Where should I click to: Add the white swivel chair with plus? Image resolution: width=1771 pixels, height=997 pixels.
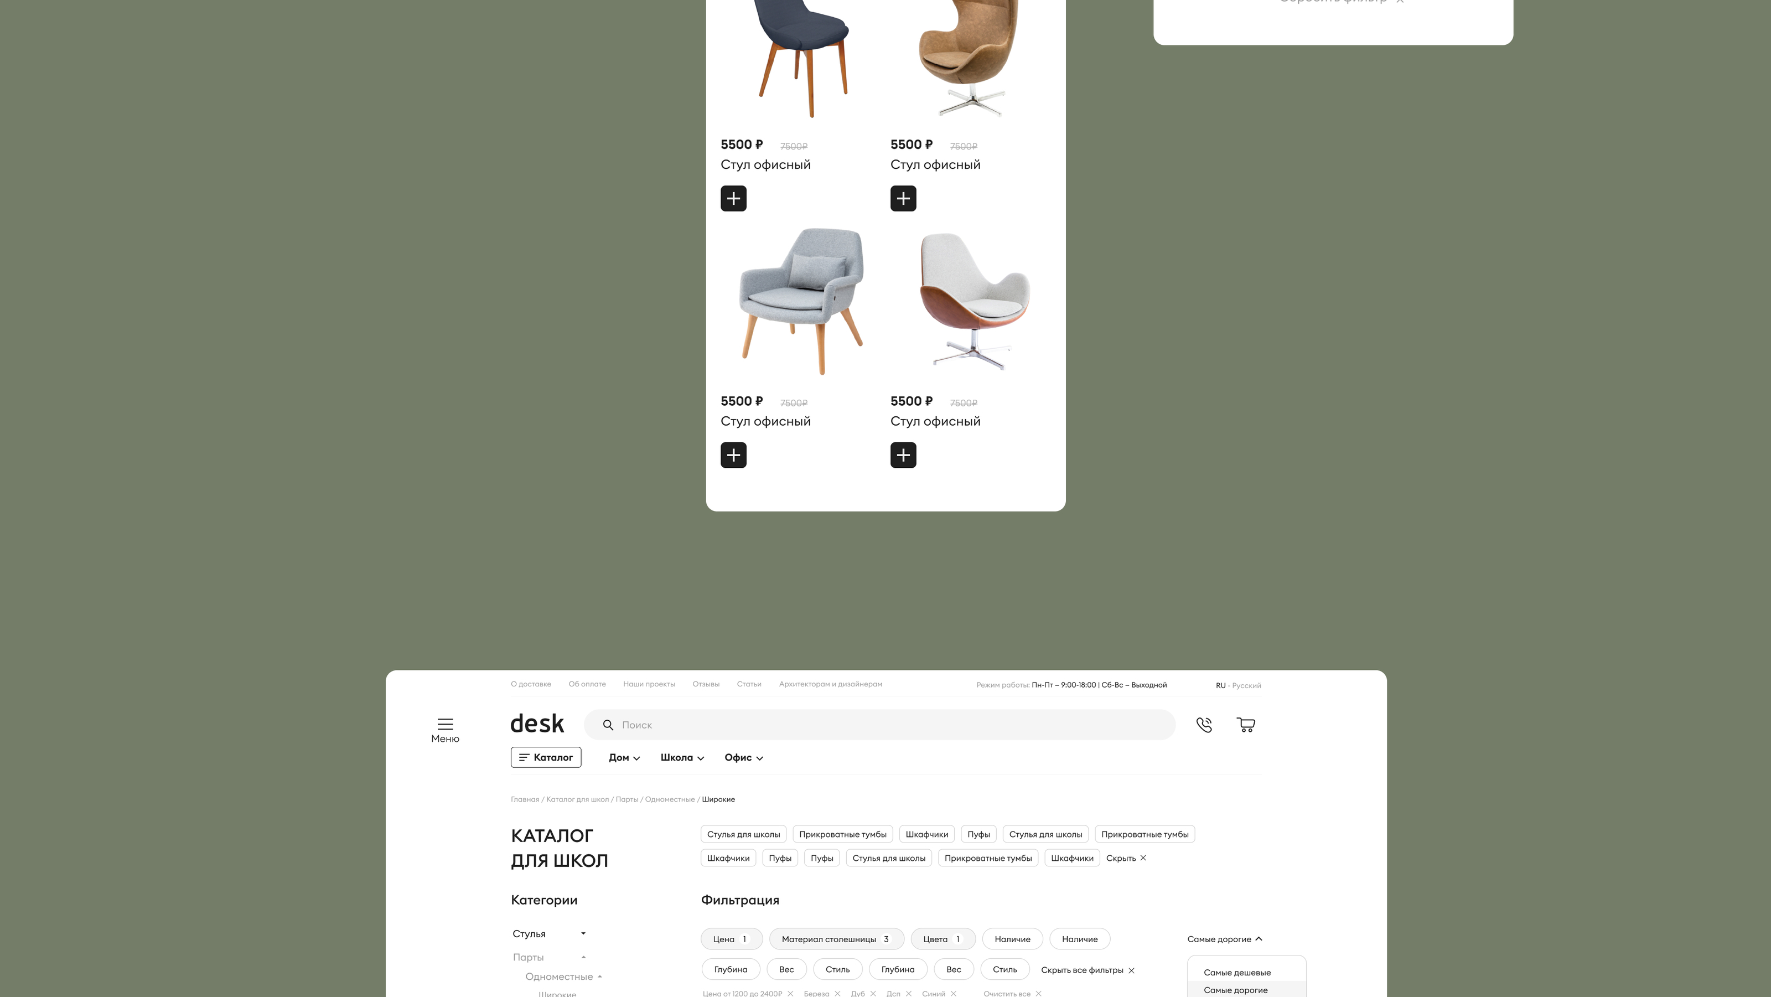tap(903, 455)
